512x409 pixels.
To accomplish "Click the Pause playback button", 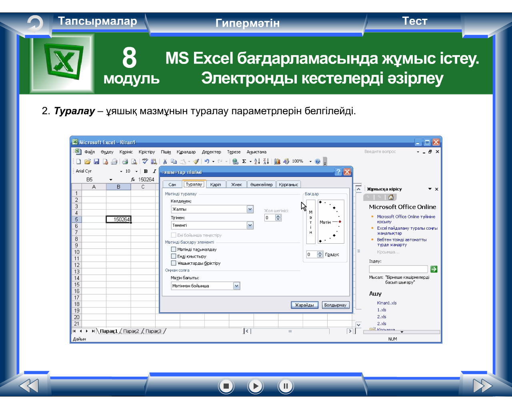I will pyautogui.click(x=286, y=386).
